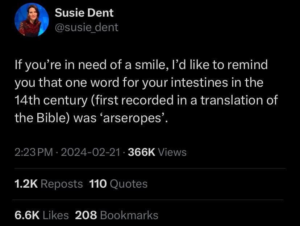View the 366K Views analytics link
This screenshot has width=300, height=226.
[157, 152]
